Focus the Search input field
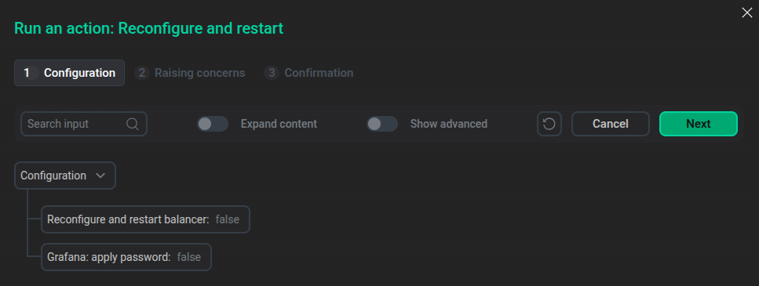This screenshot has height=286, width=759. click(84, 124)
